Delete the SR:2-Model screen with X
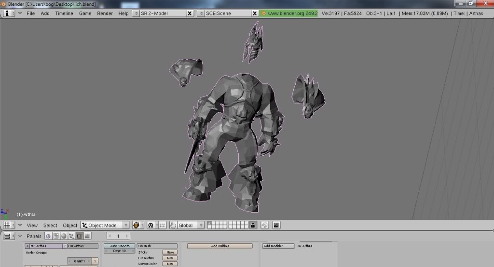Image resolution: width=494 pixels, height=267 pixels. coord(190,13)
